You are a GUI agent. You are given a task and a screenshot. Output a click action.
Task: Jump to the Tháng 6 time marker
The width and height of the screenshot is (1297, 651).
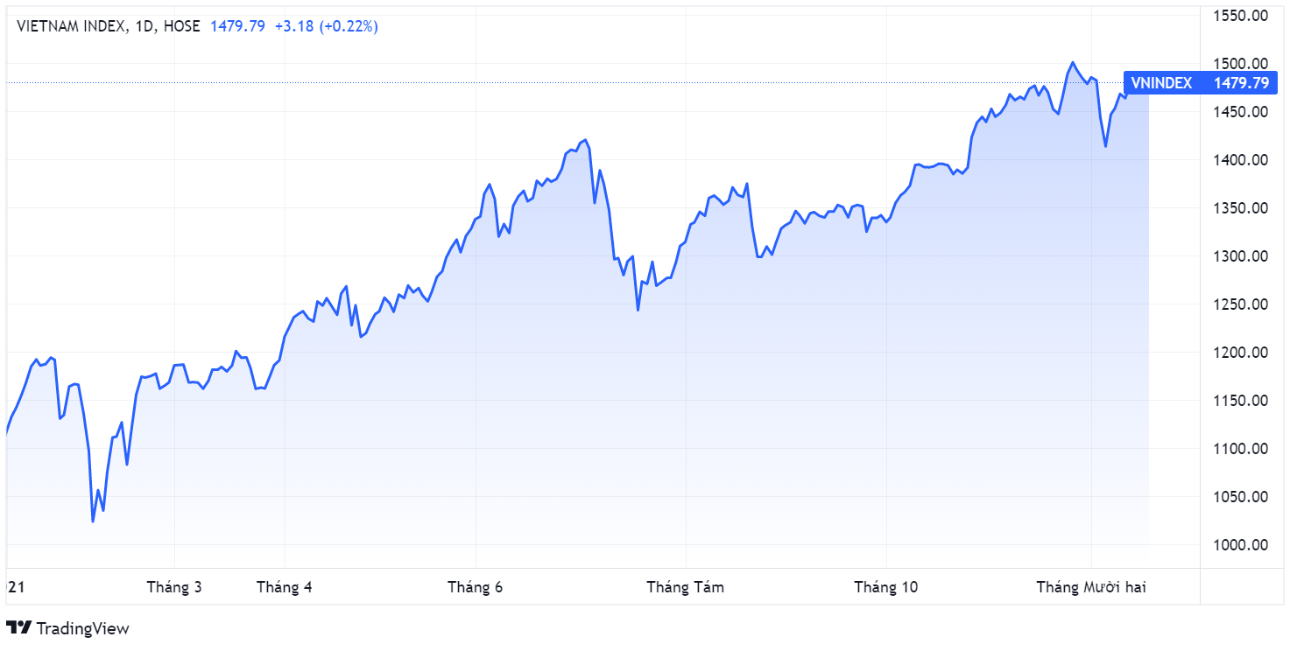click(x=475, y=587)
